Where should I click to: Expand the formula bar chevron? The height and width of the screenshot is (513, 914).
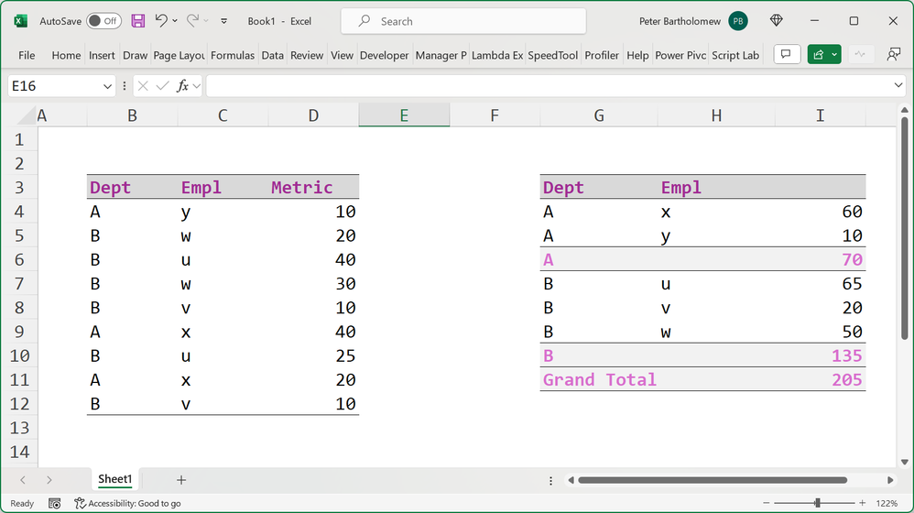point(898,86)
